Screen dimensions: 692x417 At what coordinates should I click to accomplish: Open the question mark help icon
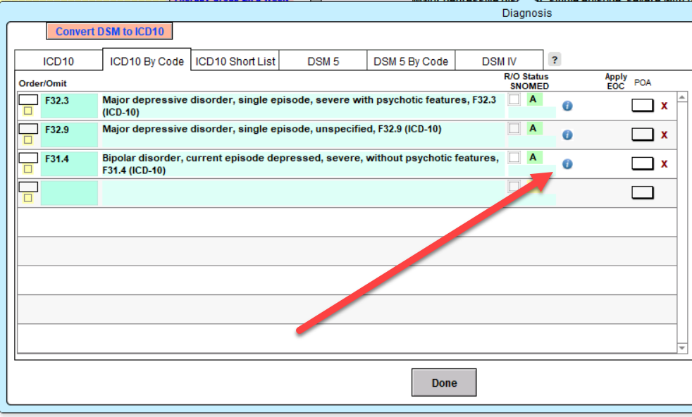click(555, 60)
